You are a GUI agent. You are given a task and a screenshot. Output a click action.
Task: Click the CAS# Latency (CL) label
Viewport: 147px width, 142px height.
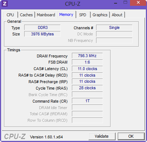coord(51,69)
